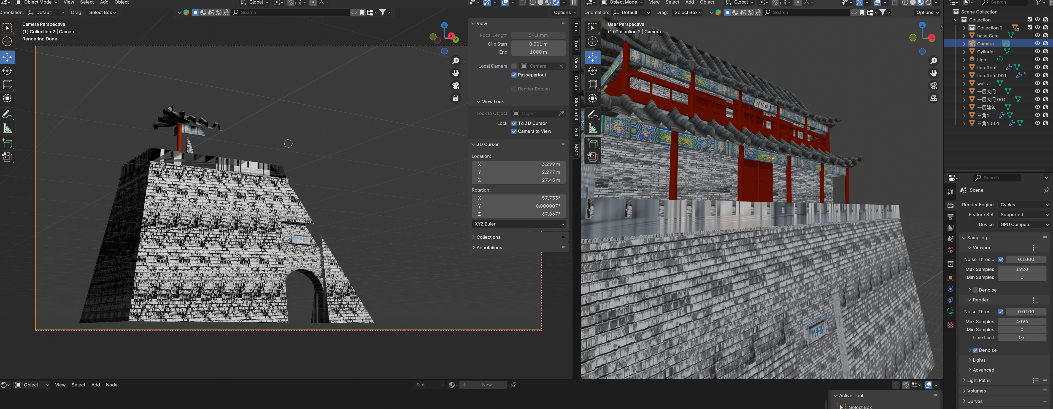Select the Measure tool

(7, 127)
